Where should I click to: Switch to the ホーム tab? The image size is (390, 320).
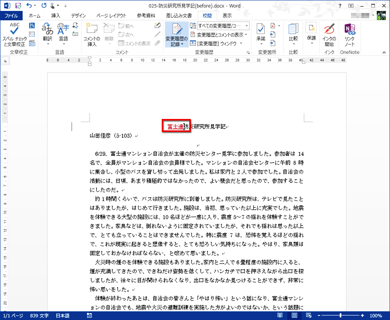pyautogui.click(x=34, y=16)
